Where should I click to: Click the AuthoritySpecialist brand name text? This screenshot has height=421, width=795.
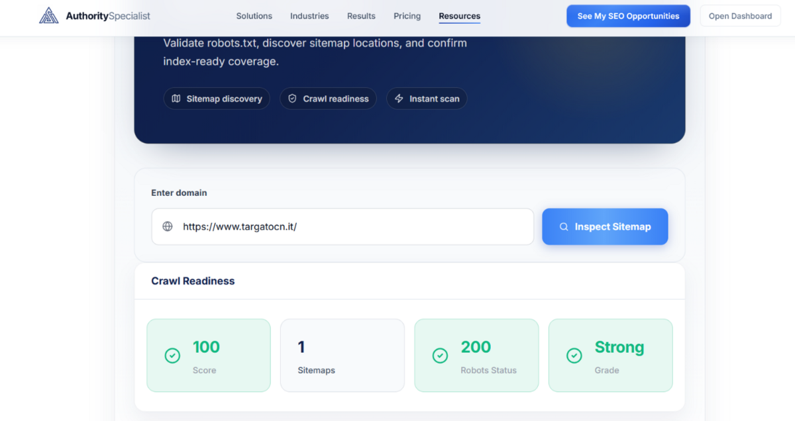click(x=108, y=16)
